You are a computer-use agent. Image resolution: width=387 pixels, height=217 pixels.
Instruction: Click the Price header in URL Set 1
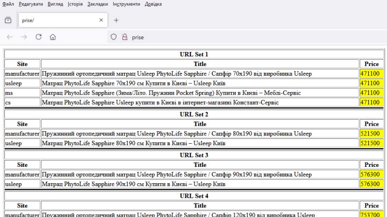pyautogui.click(x=372, y=64)
